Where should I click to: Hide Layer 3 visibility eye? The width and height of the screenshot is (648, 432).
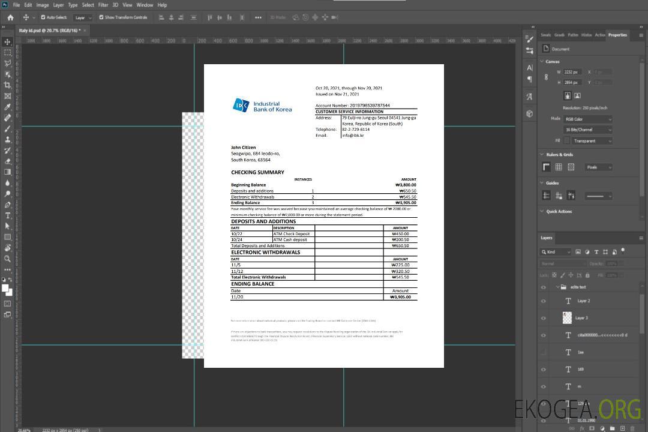[x=544, y=319]
